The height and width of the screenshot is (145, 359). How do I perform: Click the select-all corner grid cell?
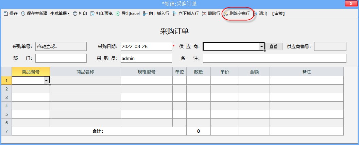point(7,72)
